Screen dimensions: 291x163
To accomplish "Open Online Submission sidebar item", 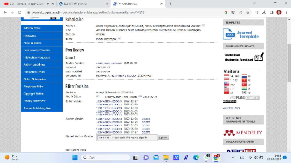I will [42, 79].
